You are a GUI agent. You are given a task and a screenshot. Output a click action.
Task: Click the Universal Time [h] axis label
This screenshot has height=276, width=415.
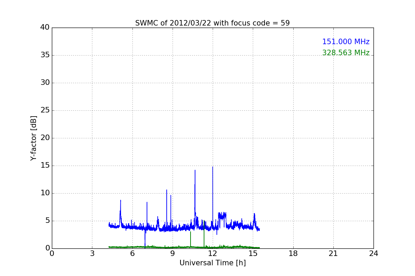pos(212,263)
